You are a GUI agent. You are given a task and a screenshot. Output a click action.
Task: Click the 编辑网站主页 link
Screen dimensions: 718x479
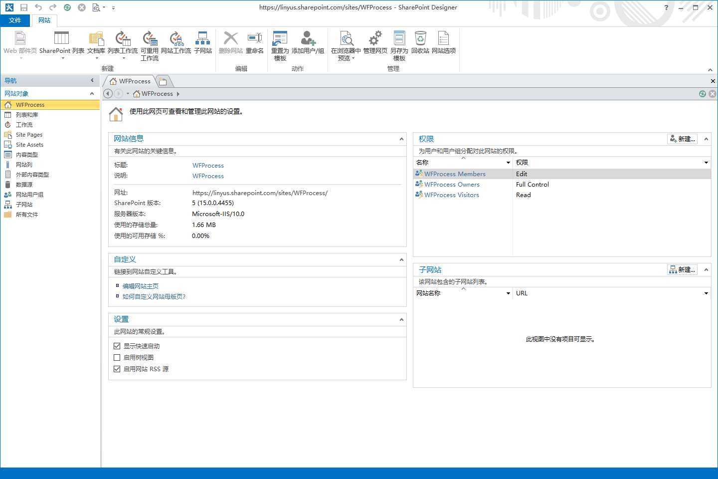pyautogui.click(x=141, y=286)
